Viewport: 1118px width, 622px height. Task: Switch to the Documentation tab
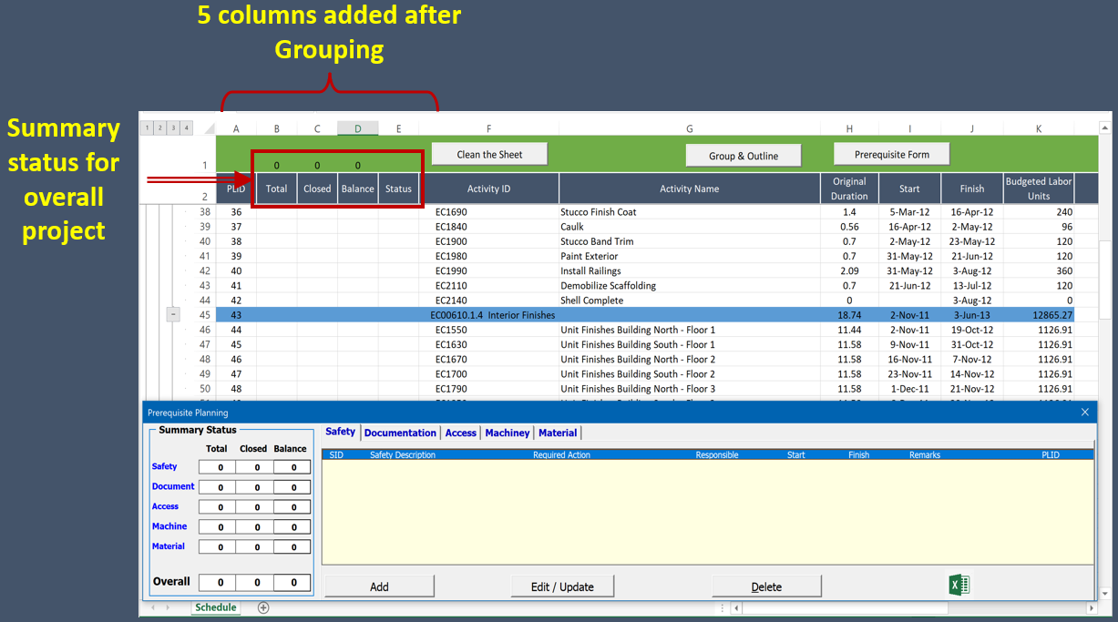(x=400, y=433)
